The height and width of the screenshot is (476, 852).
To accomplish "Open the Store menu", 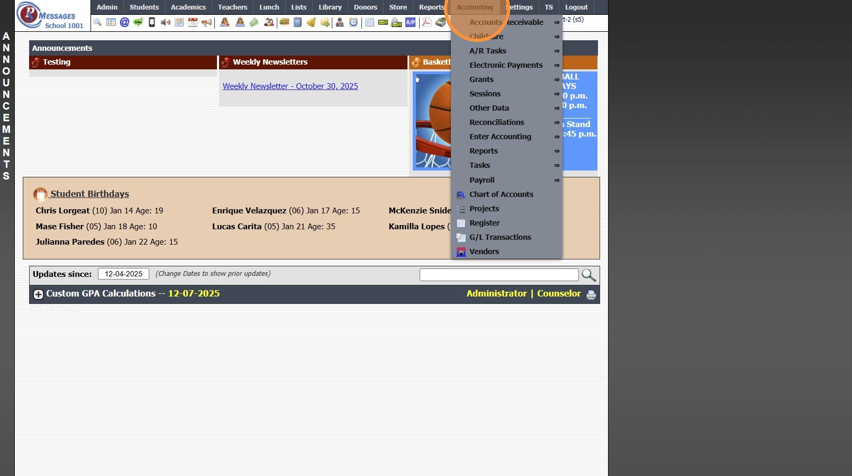I will [x=398, y=7].
